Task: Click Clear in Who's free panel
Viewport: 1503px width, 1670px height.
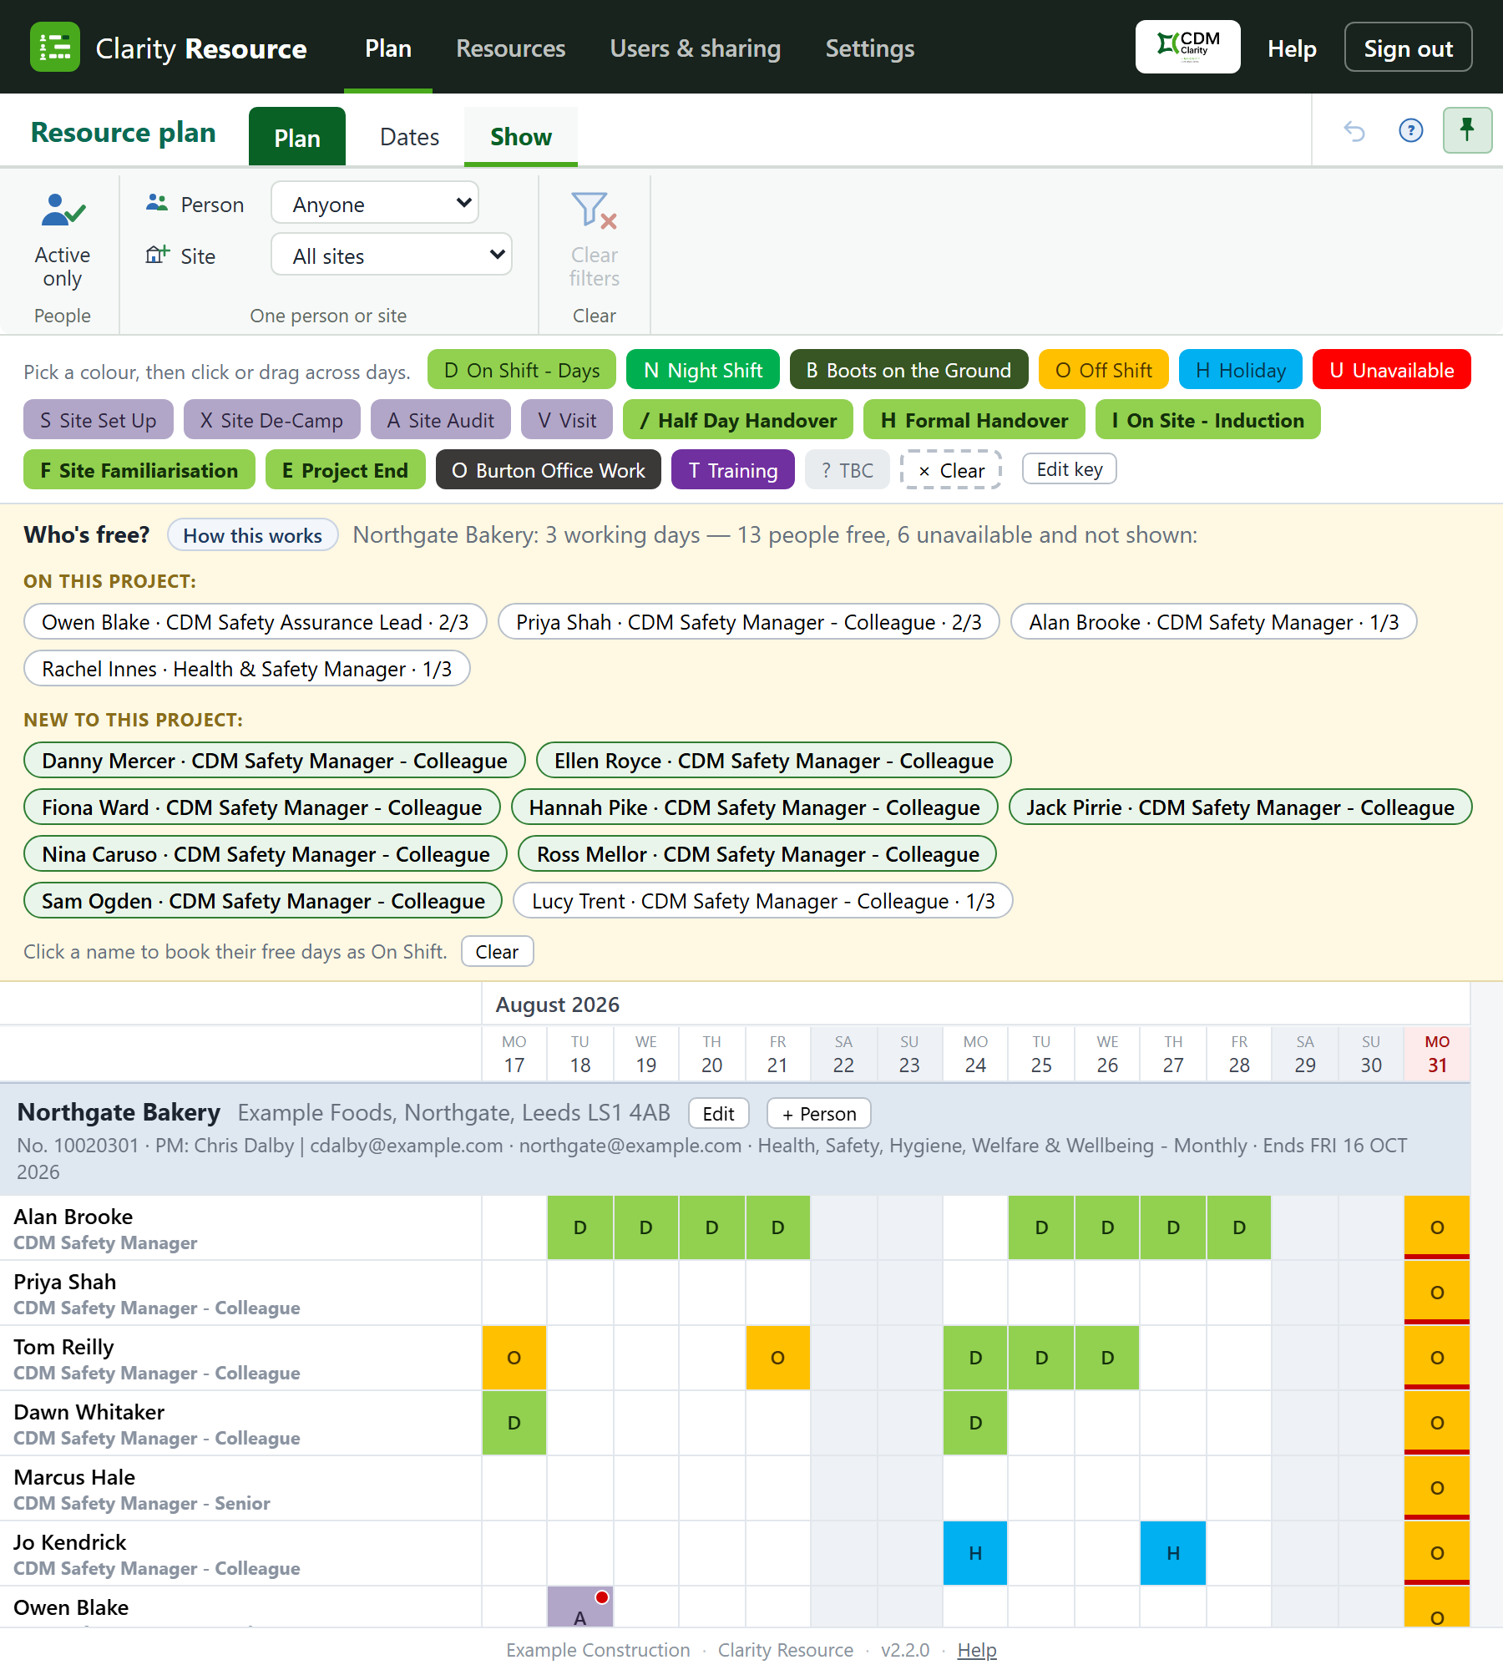Action: (498, 952)
